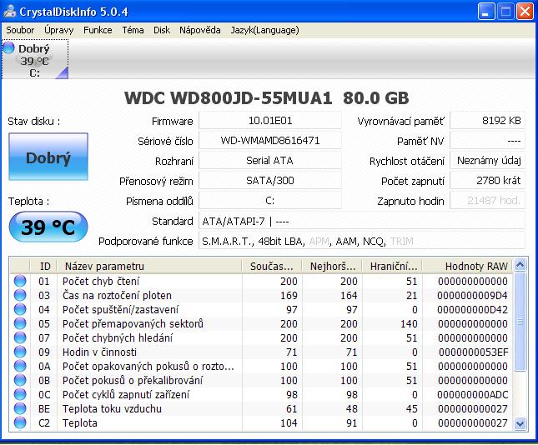This screenshot has height=445, width=538.
Task: Click the status orb for 04 Počet spuštění/zastavení
Action: 20,309
